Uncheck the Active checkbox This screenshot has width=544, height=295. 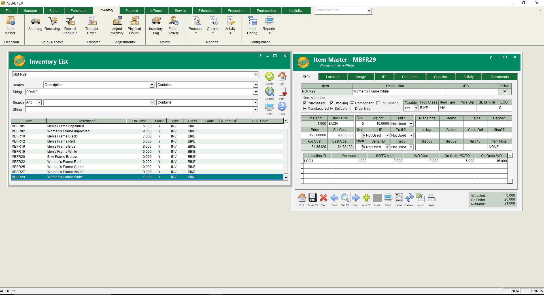(x=505, y=92)
